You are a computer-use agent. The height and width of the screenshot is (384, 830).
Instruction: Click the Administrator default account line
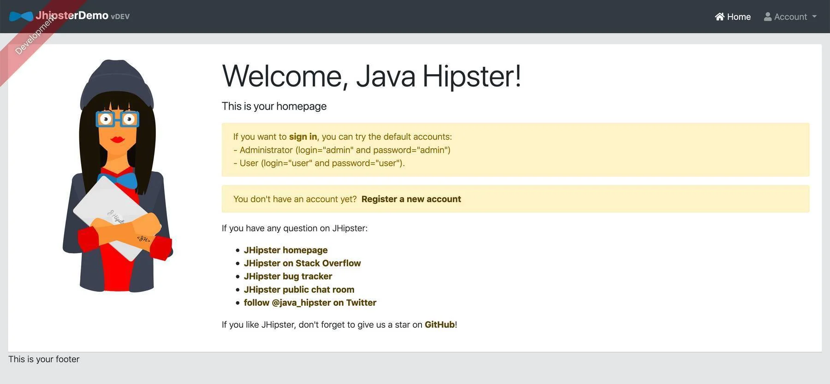point(342,150)
